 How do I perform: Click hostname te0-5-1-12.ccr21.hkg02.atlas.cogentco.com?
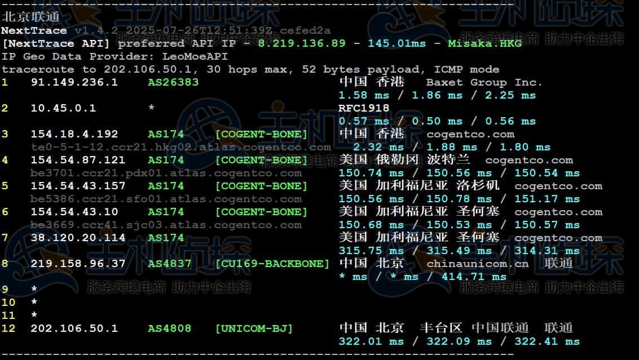pyautogui.click(x=181, y=147)
